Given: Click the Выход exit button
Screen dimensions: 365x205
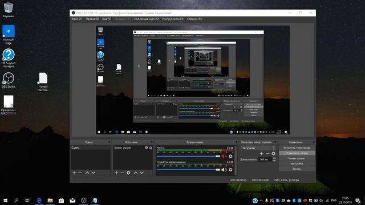Looking at the screenshot, I should tap(297, 169).
